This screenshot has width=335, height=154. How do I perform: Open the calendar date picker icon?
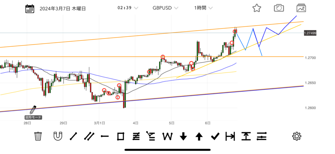pyautogui.click(x=30, y=8)
